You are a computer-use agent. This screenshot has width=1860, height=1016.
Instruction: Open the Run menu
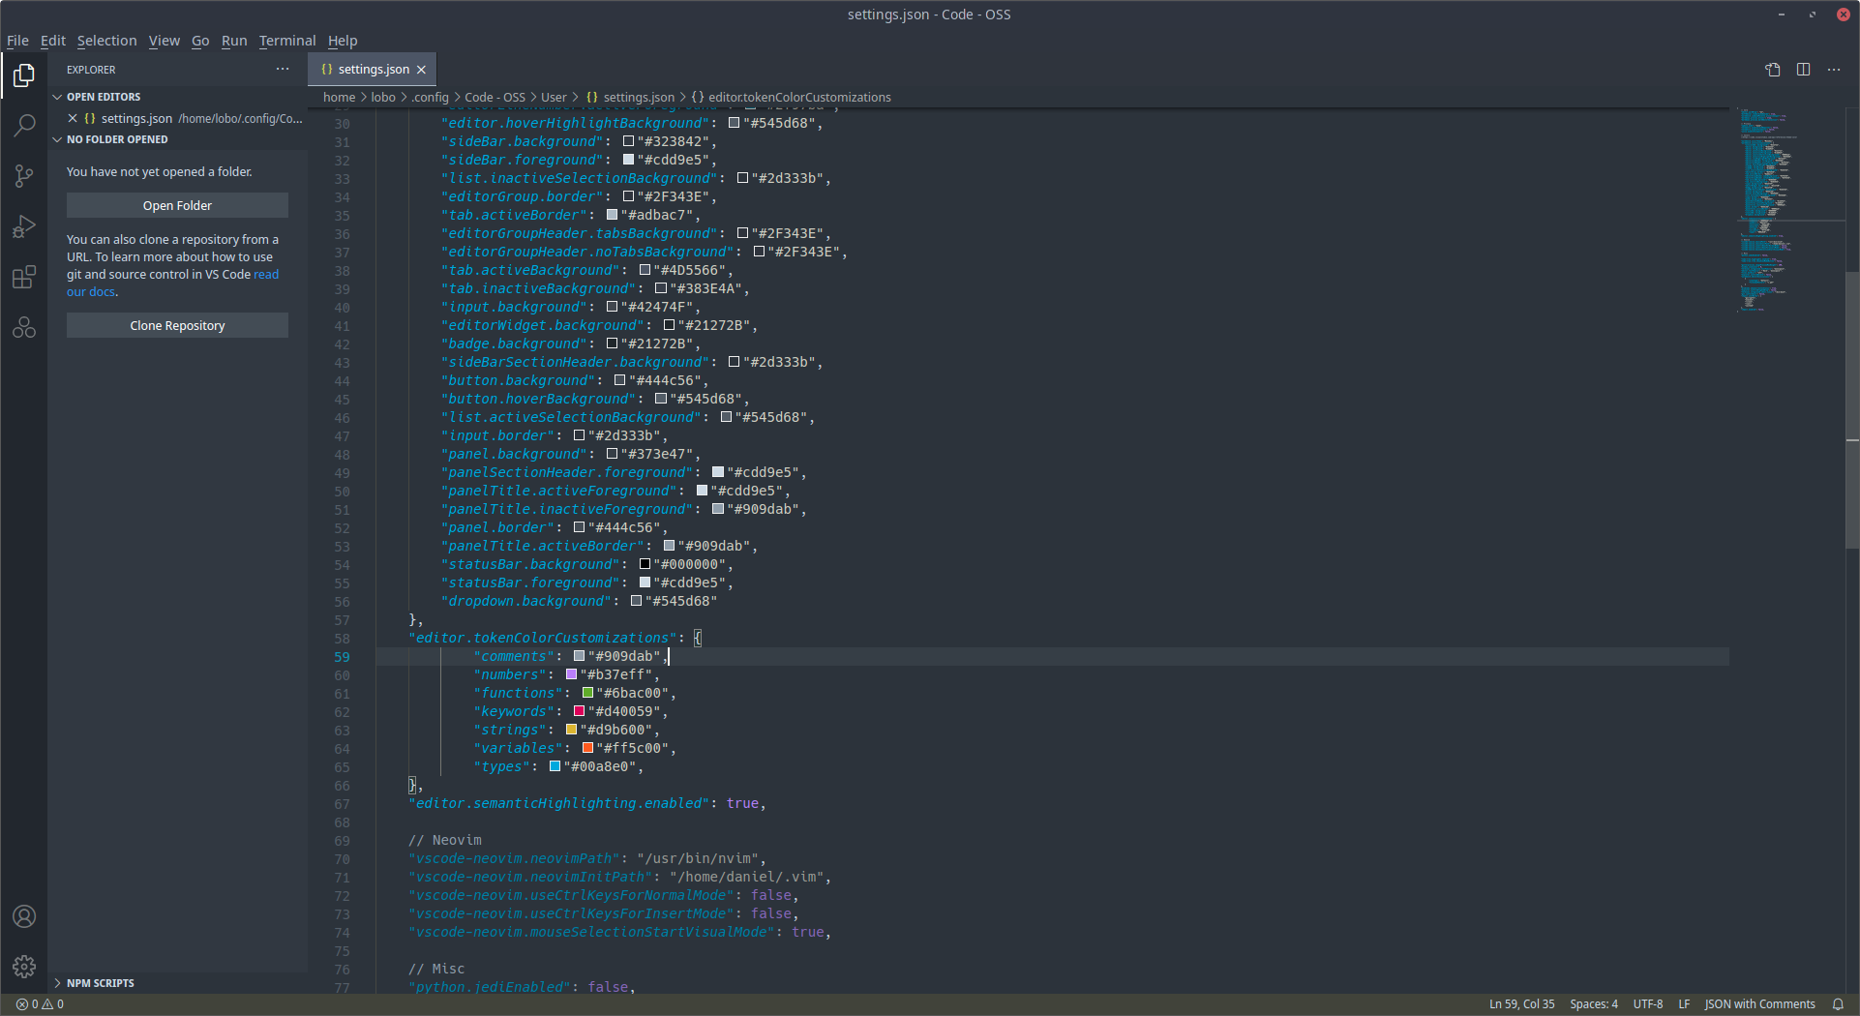[x=234, y=41]
